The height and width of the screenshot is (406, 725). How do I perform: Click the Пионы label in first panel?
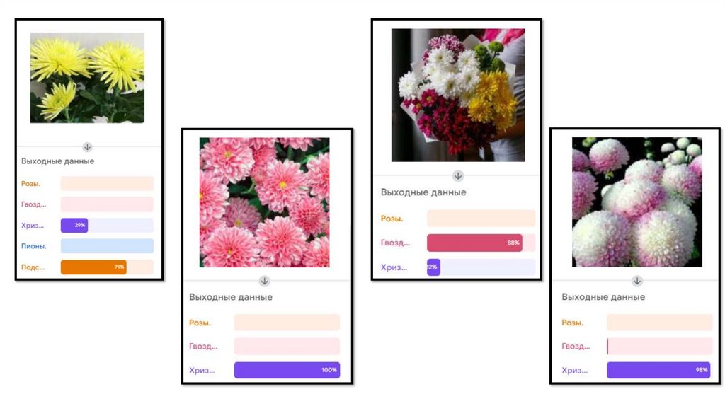pos(34,246)
